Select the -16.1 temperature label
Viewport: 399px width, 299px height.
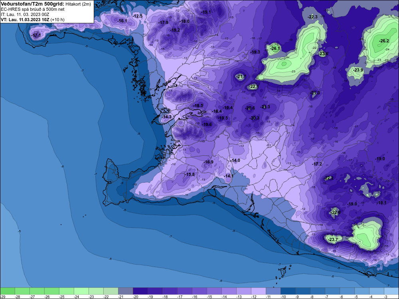(x=122, y=21)
